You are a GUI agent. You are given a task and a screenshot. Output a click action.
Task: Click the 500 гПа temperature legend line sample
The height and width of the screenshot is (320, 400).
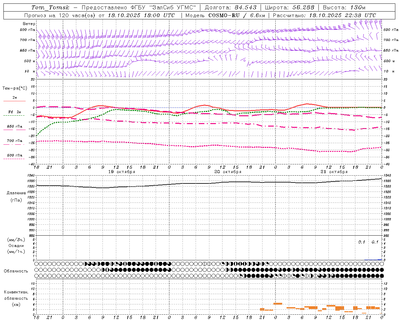[14, 159]
